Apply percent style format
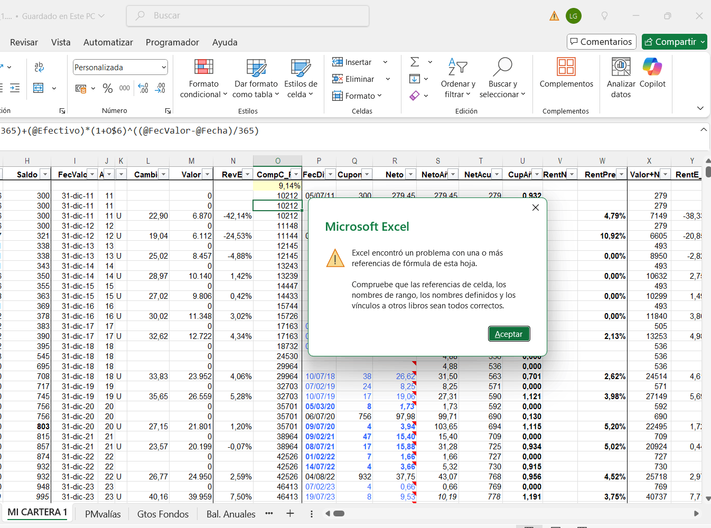This screenshot has height=528, width=711. click(108, 88)
